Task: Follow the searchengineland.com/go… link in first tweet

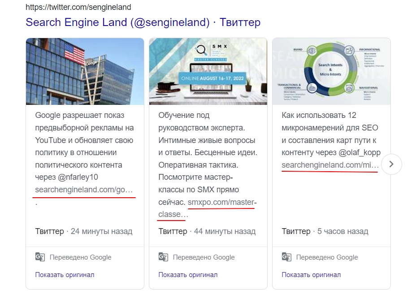Action: [84, 190]
